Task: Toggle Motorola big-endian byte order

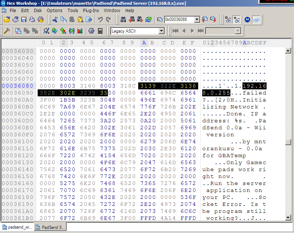Action: (x=247, y=19)
